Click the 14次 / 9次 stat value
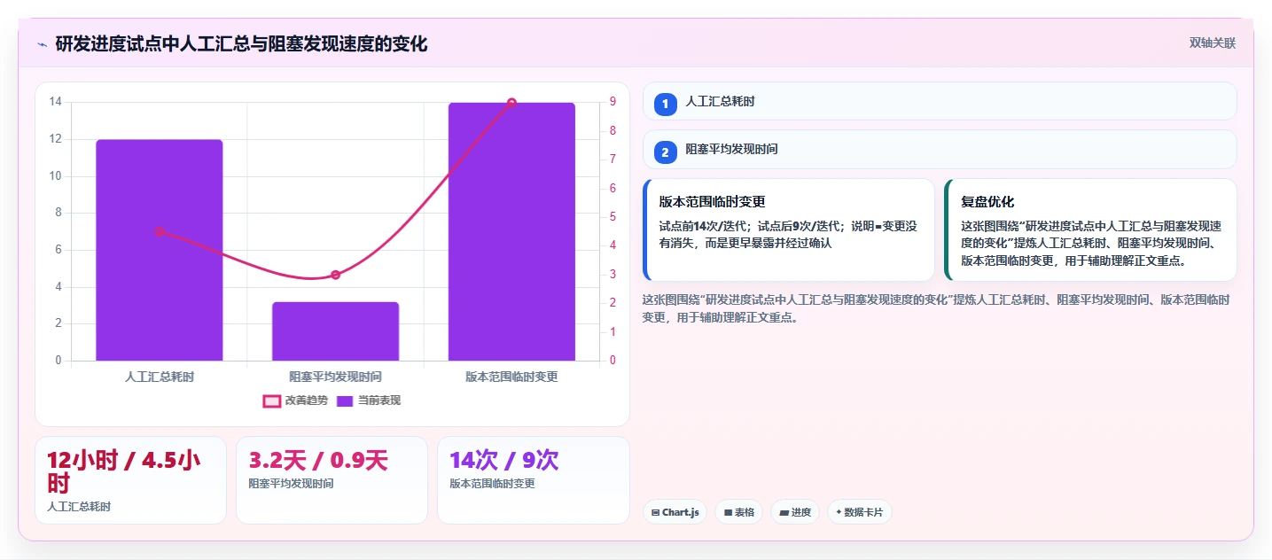This screenshot has width=1272, height=560. pos(503,461)
